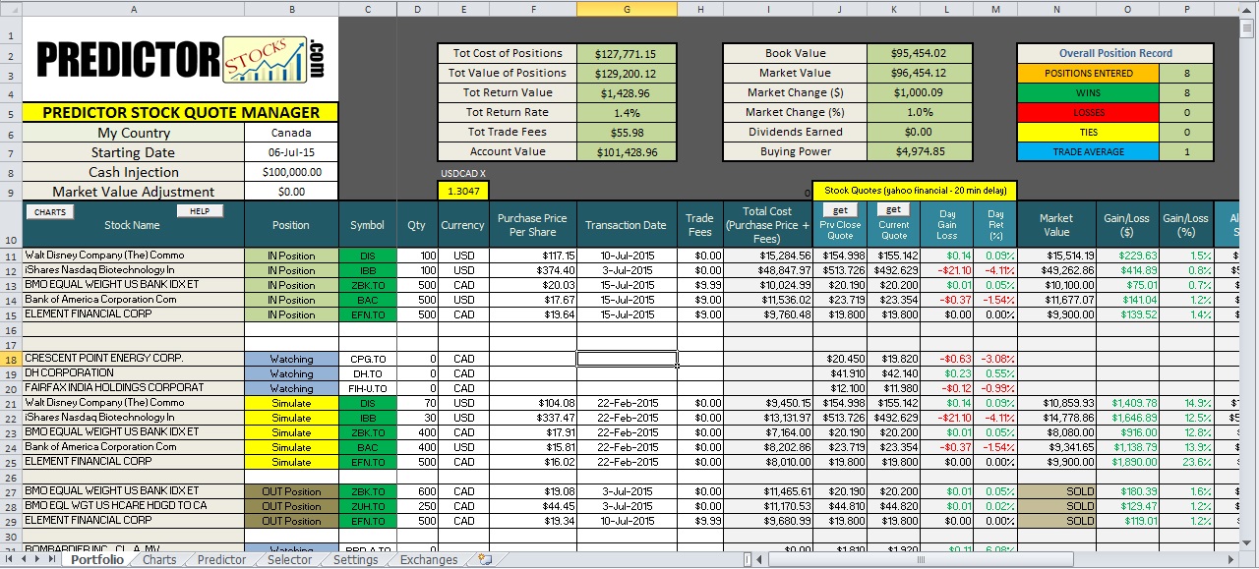
Task: Click the tab split handle beside the horizontal scrollbar
Action: (748, 560)
